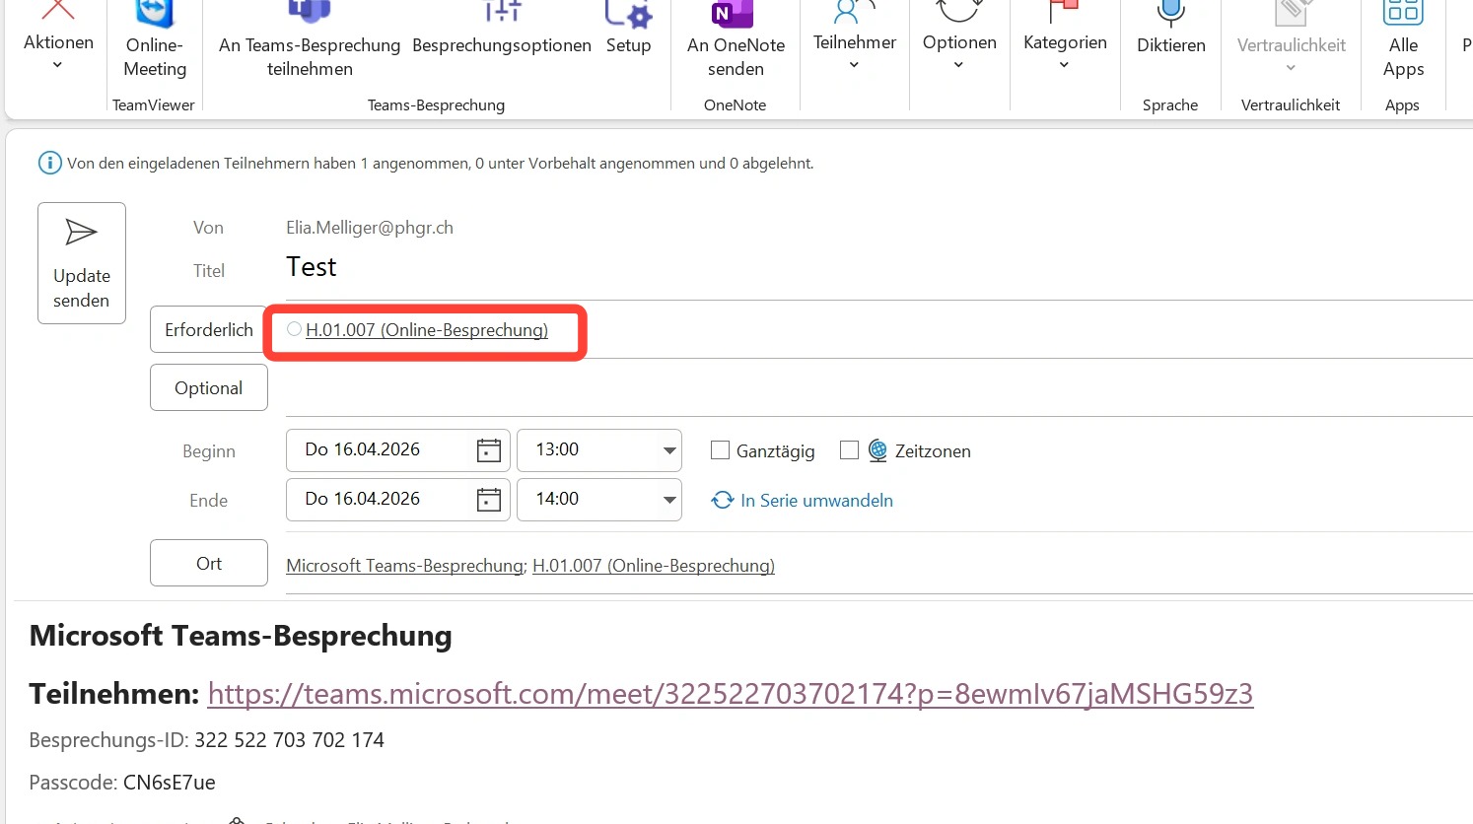Click the Update senden button

[x=82, y=263]
